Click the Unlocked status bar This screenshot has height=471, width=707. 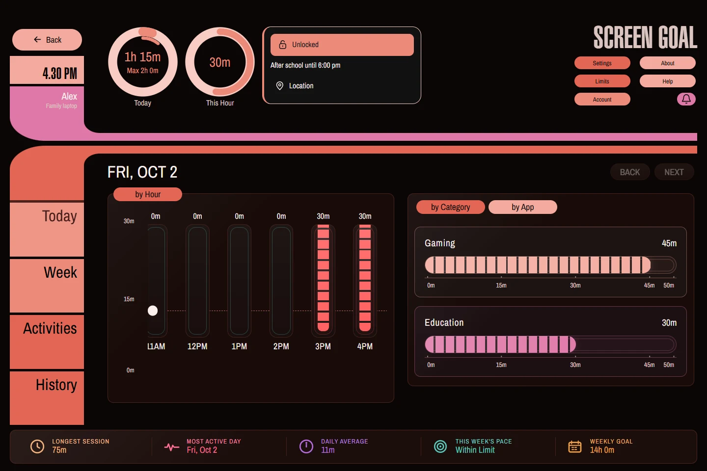point(342,45)
